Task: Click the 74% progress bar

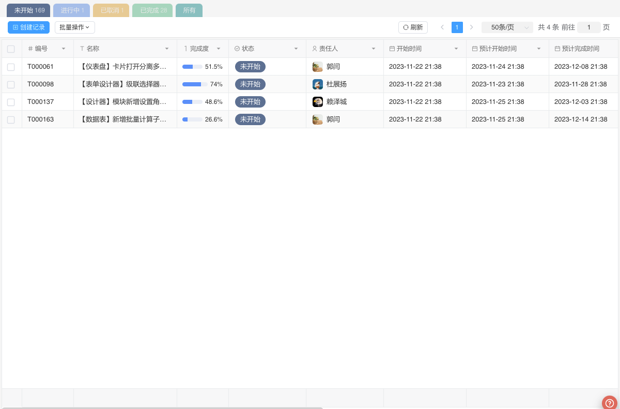Action: 195,84
